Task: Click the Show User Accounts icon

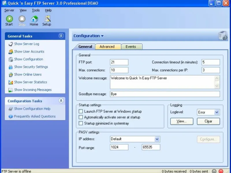Action: [11, 52]
